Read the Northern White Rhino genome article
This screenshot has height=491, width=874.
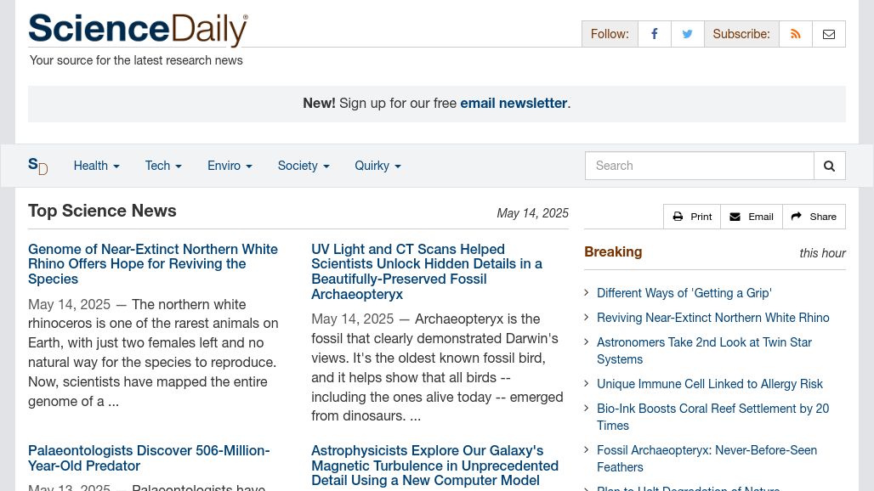click(153, 264)
